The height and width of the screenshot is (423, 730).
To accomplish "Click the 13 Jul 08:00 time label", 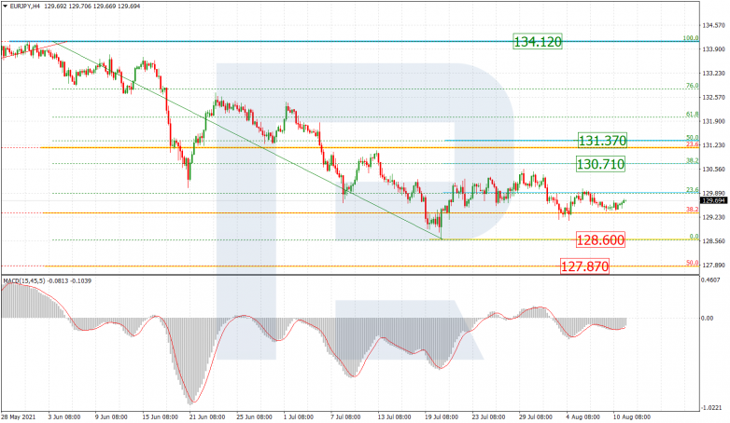I will 394,417.
